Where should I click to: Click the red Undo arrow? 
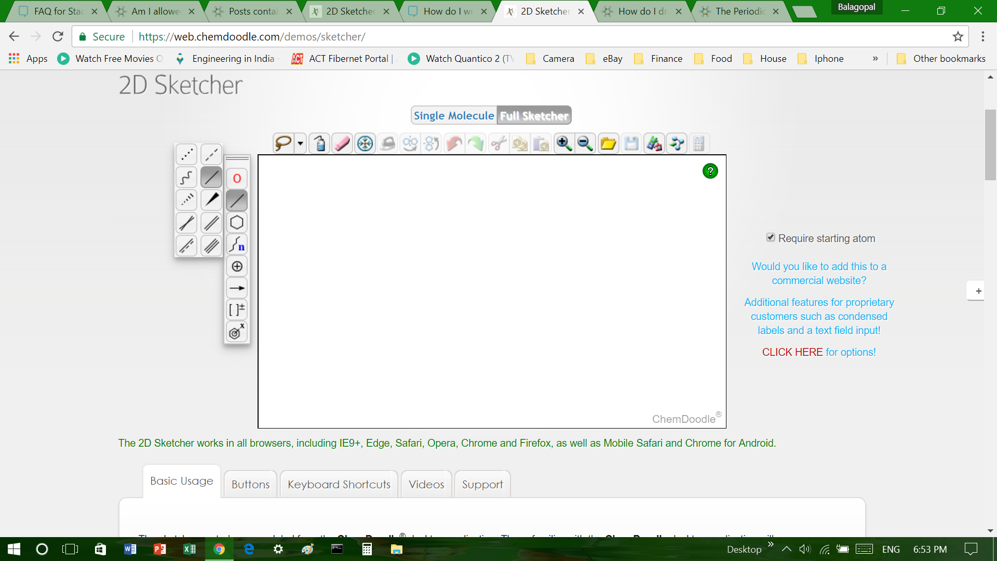(454, 143)
